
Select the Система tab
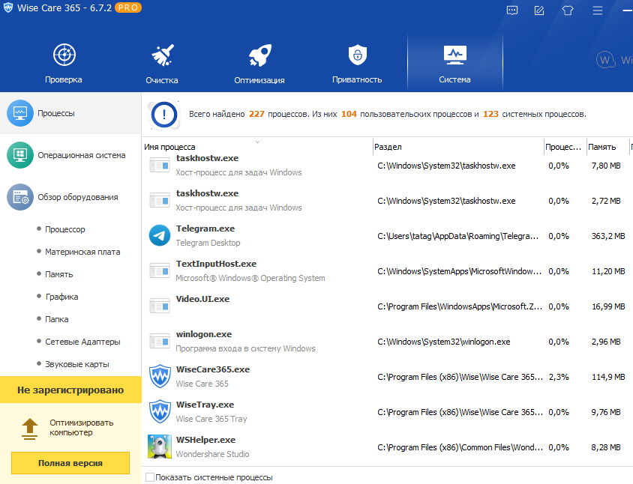point(455,63)
